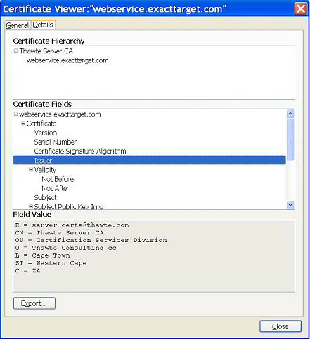Select webservice.exacttarget.com in Certificate Hierarchy
The image size is (310, 339).
click(67, 60)
